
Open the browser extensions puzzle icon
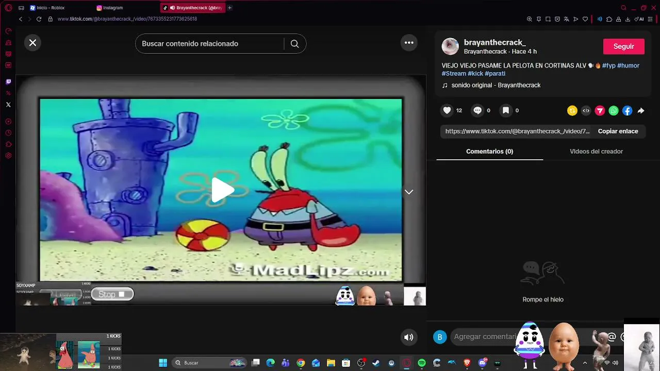[x=609, y=19]
